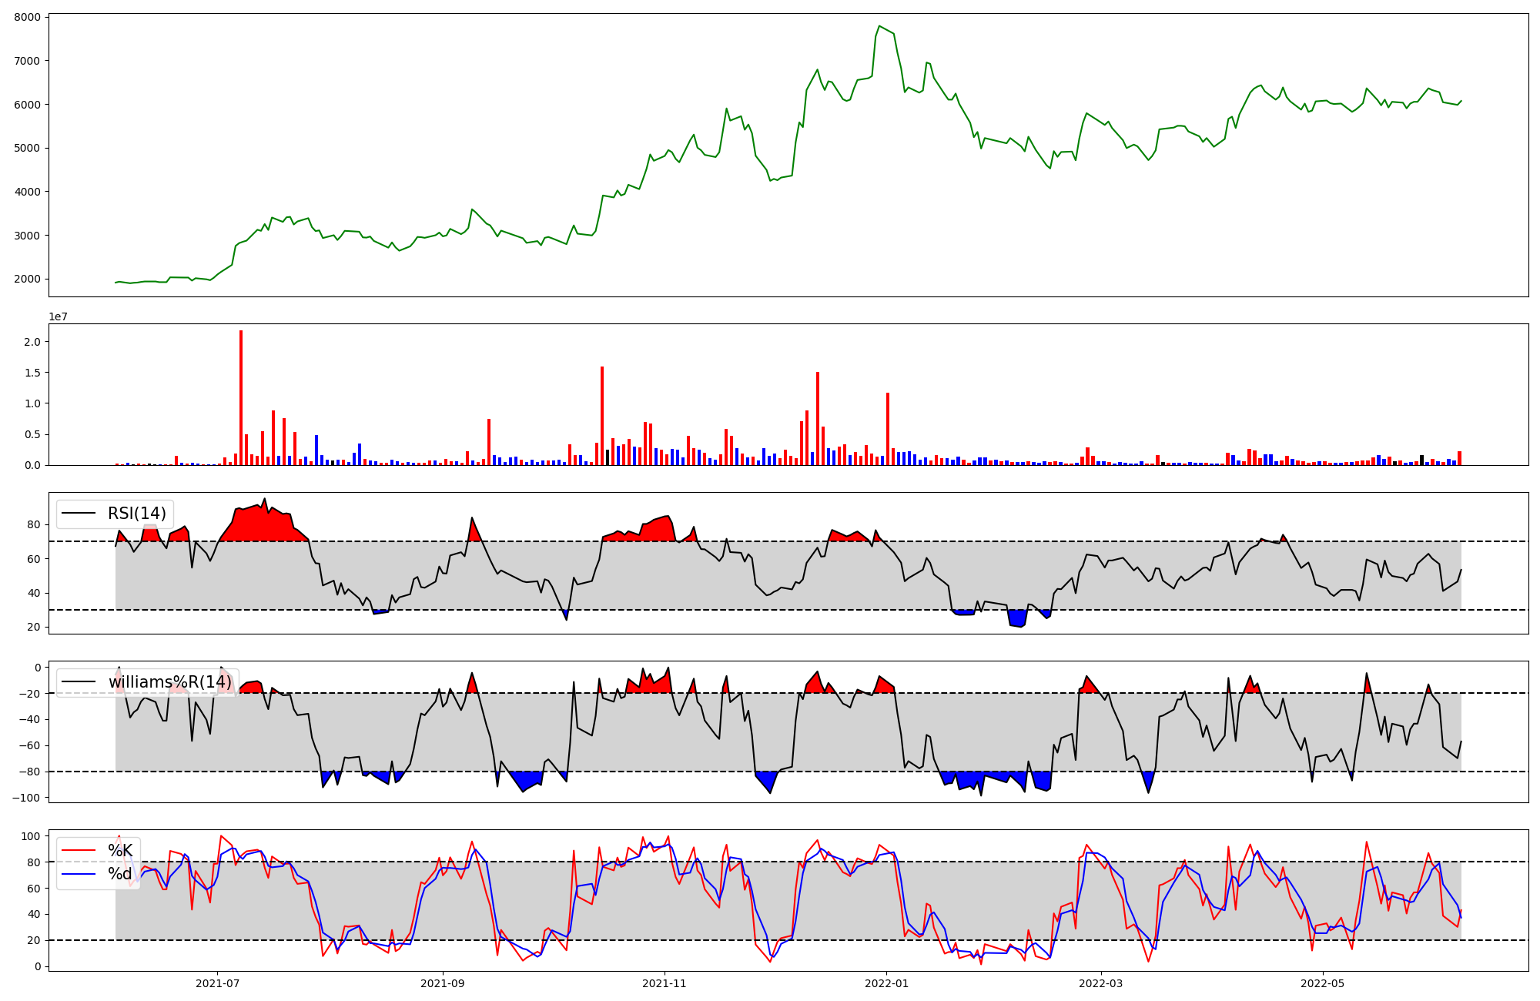The height and width of the screenshot is (1001, 1540).
Task: Click the 8000 price axis label
Action: [x=28, y=17]
